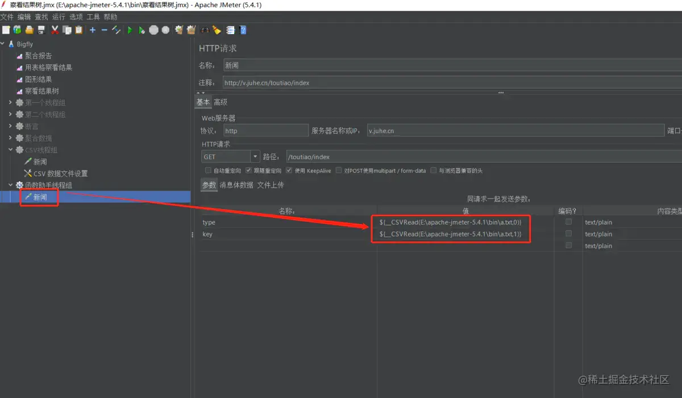
Task: Click the Open folder toolbar icon
Action: tap(30, 30)
